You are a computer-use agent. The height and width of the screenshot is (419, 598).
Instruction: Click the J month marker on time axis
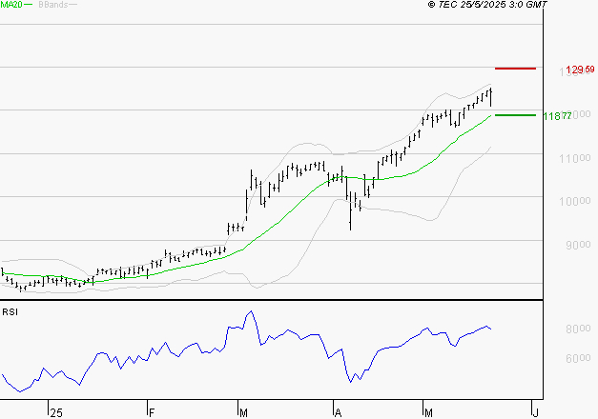point(536,413)
